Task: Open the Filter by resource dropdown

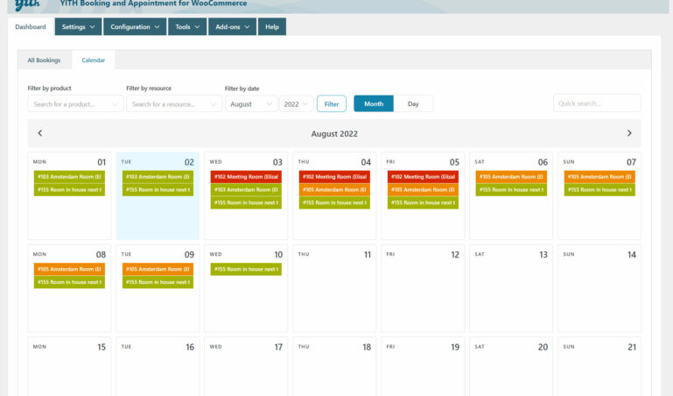Action: tap(174, 104)
